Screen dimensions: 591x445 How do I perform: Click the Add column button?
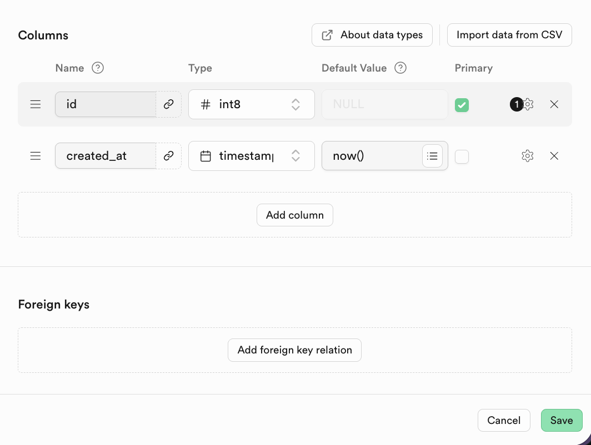294,215
